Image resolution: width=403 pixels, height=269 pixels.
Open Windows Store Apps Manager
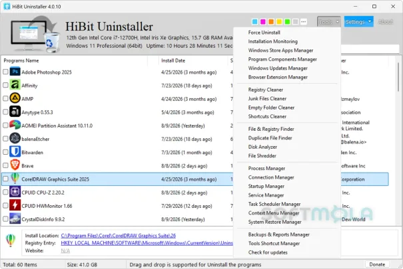tap(280, 50)
